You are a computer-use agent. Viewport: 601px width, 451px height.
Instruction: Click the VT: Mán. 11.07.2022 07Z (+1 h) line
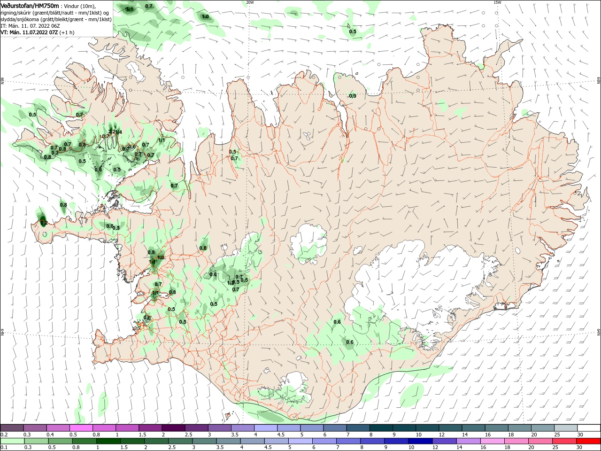tap(37, 32)
